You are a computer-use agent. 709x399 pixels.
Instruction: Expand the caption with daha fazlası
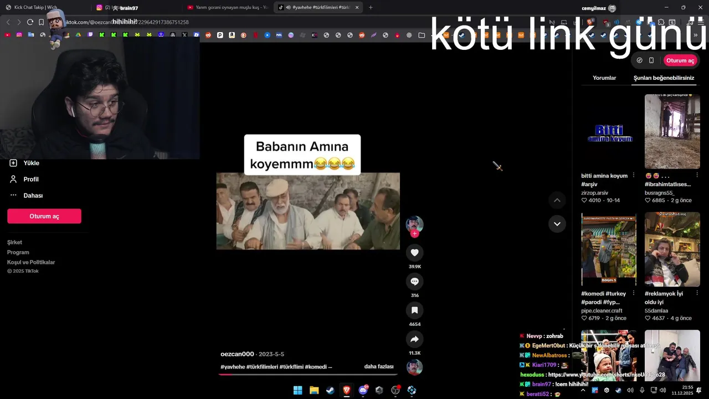379,367
